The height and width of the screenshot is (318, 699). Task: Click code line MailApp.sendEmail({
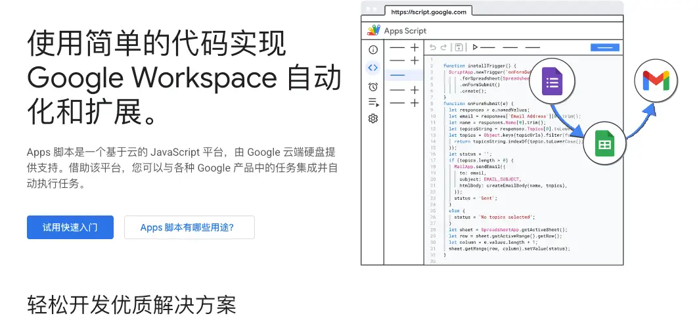tap(480, 166)
